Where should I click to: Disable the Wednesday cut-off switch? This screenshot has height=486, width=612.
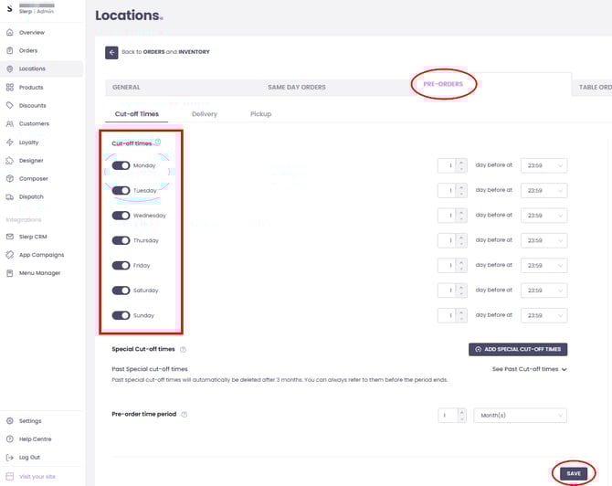point(121,216)
